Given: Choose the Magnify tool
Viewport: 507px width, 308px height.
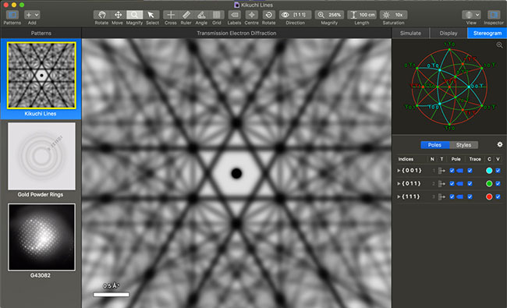Looking at the screenshot, I should click(134, 15).
